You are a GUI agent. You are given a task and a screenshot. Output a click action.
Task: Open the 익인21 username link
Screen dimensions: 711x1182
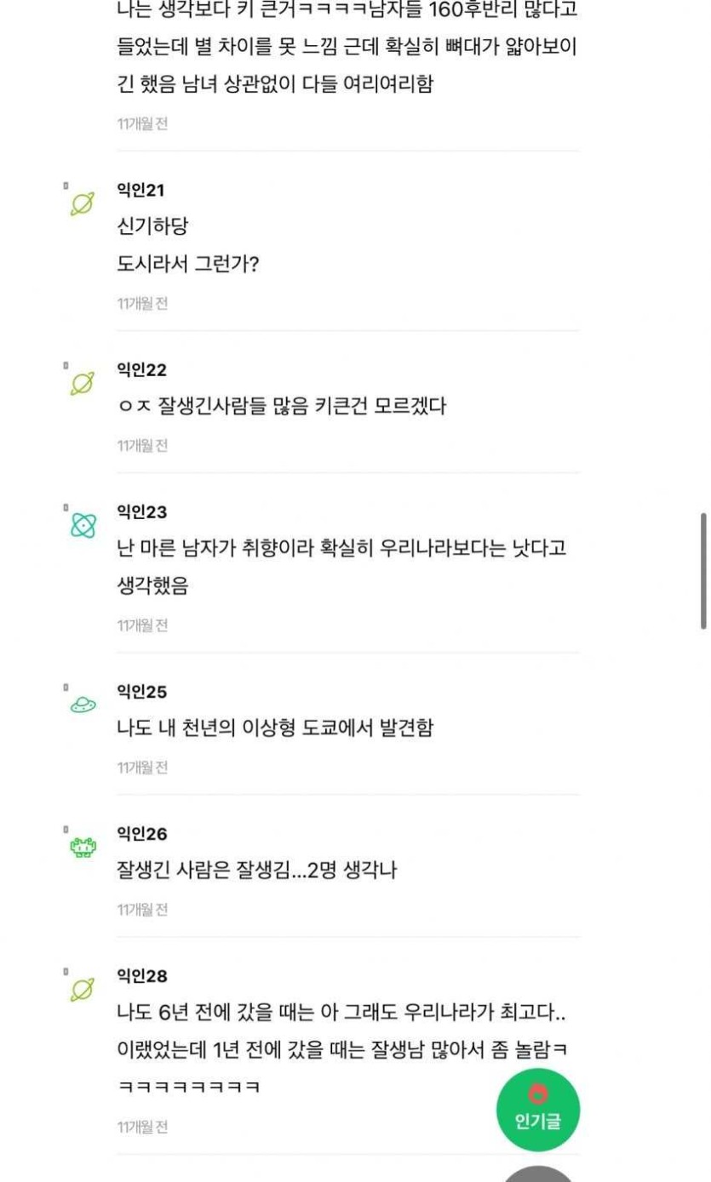[141, 190]
